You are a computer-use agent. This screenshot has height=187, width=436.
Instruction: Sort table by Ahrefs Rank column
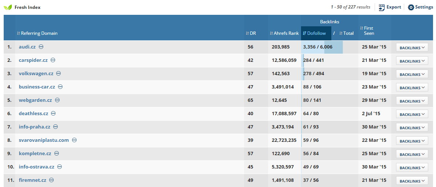tap(284, 33)
